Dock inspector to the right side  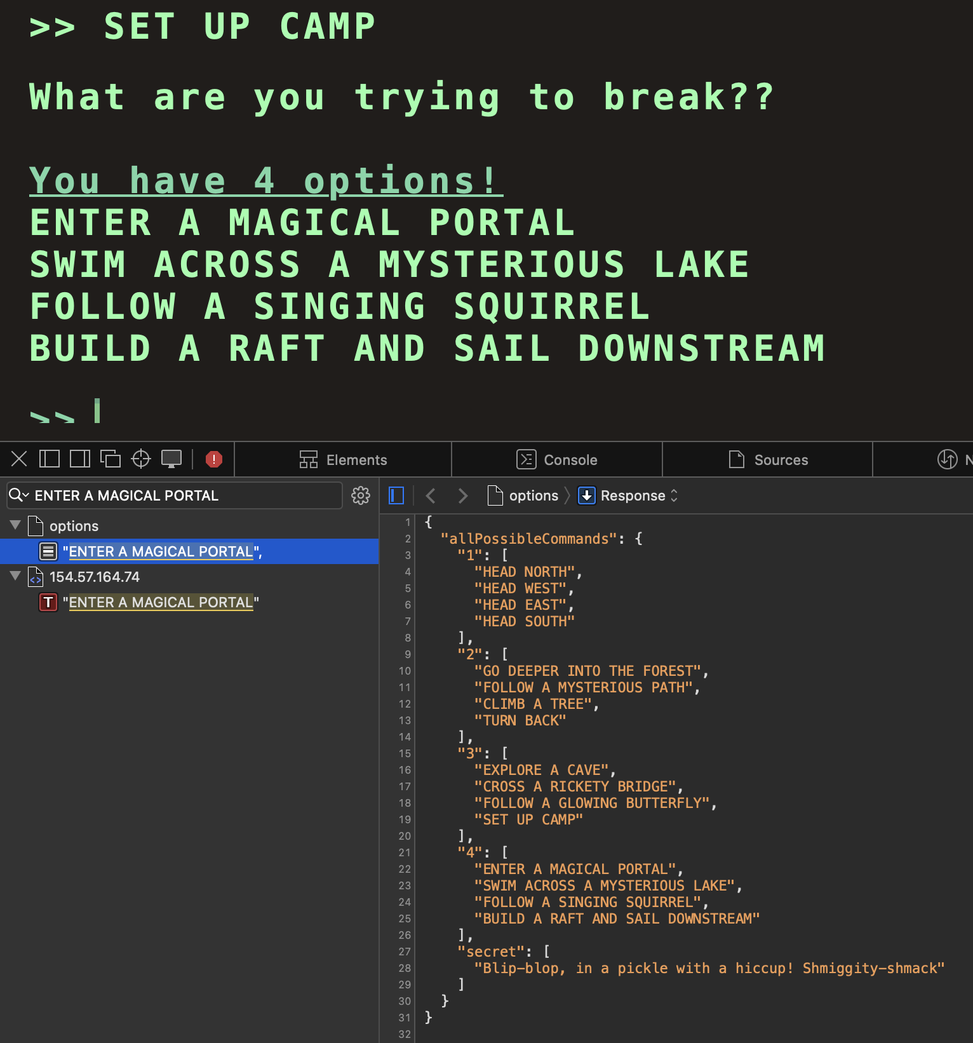80,459
